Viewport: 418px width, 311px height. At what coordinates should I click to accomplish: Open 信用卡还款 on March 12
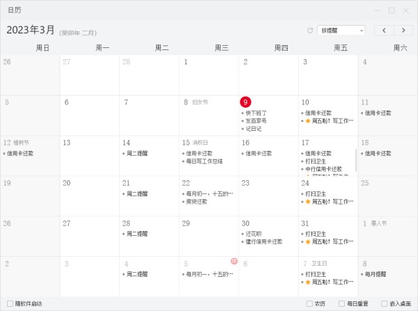pyautogui.click(x=20, y=153)
